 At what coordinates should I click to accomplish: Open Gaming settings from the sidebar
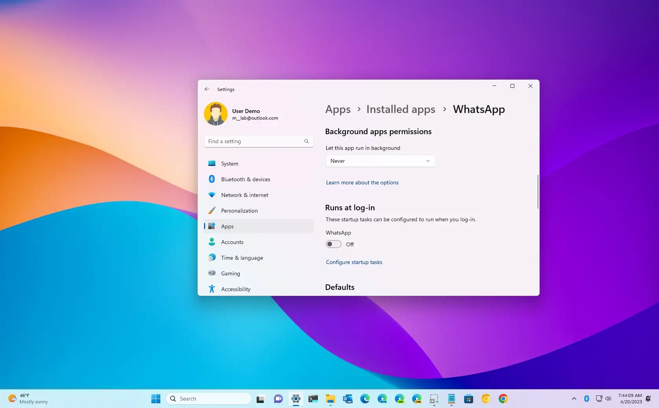click(x=230, y=273)
